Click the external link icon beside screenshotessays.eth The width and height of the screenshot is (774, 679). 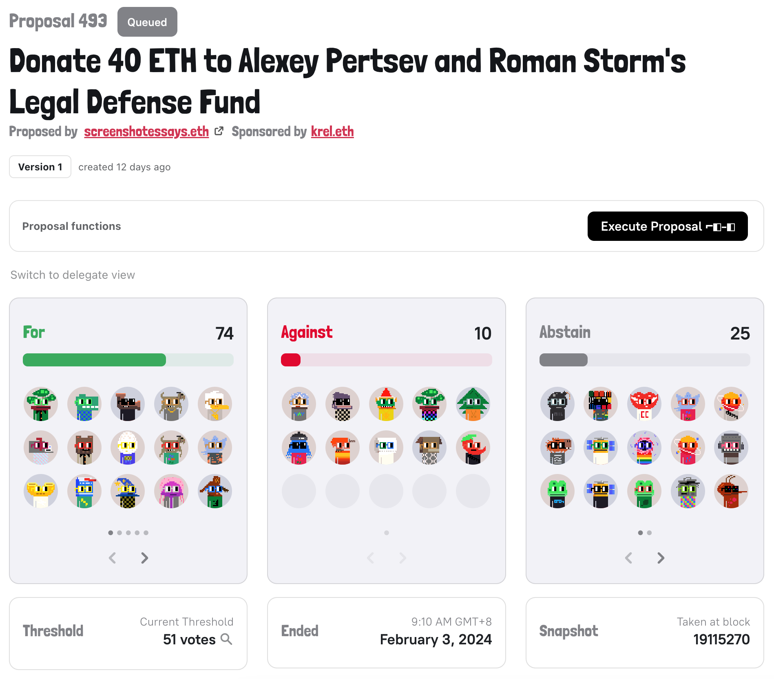tap(219, 131)
